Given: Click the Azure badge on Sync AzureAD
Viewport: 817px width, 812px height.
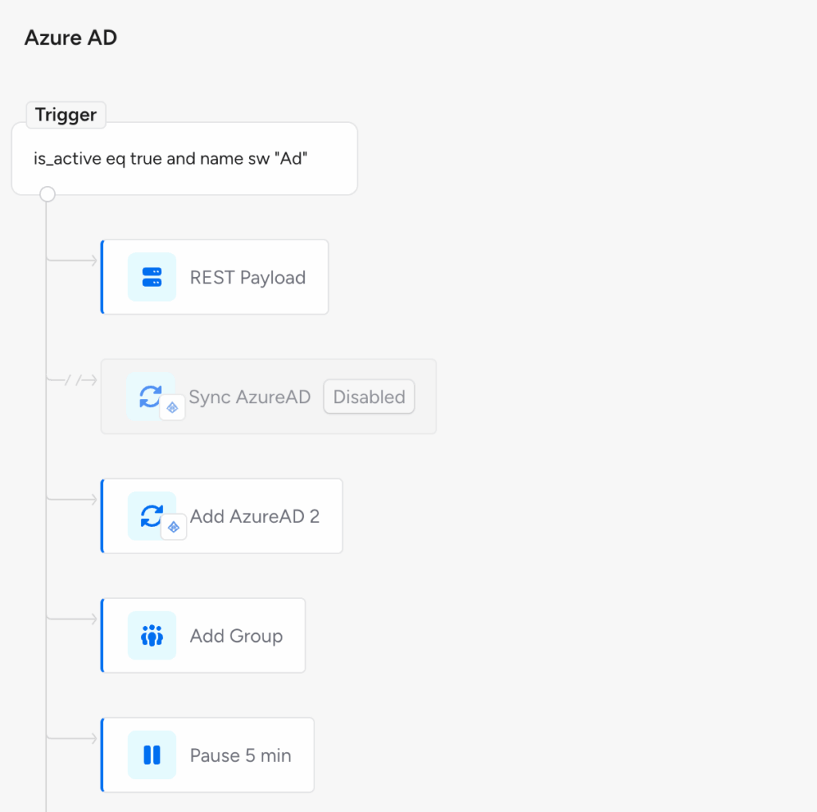Looking at the screenshot, I should [172, 407].
